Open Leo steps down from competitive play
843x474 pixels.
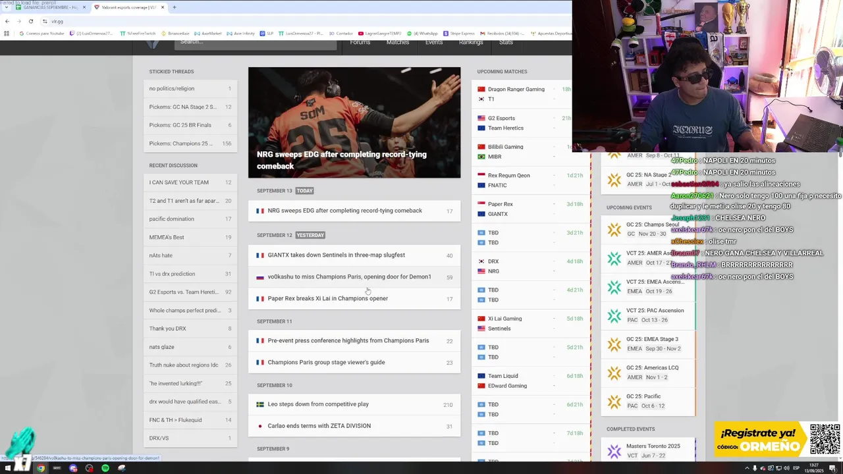(x=354, y=404)
